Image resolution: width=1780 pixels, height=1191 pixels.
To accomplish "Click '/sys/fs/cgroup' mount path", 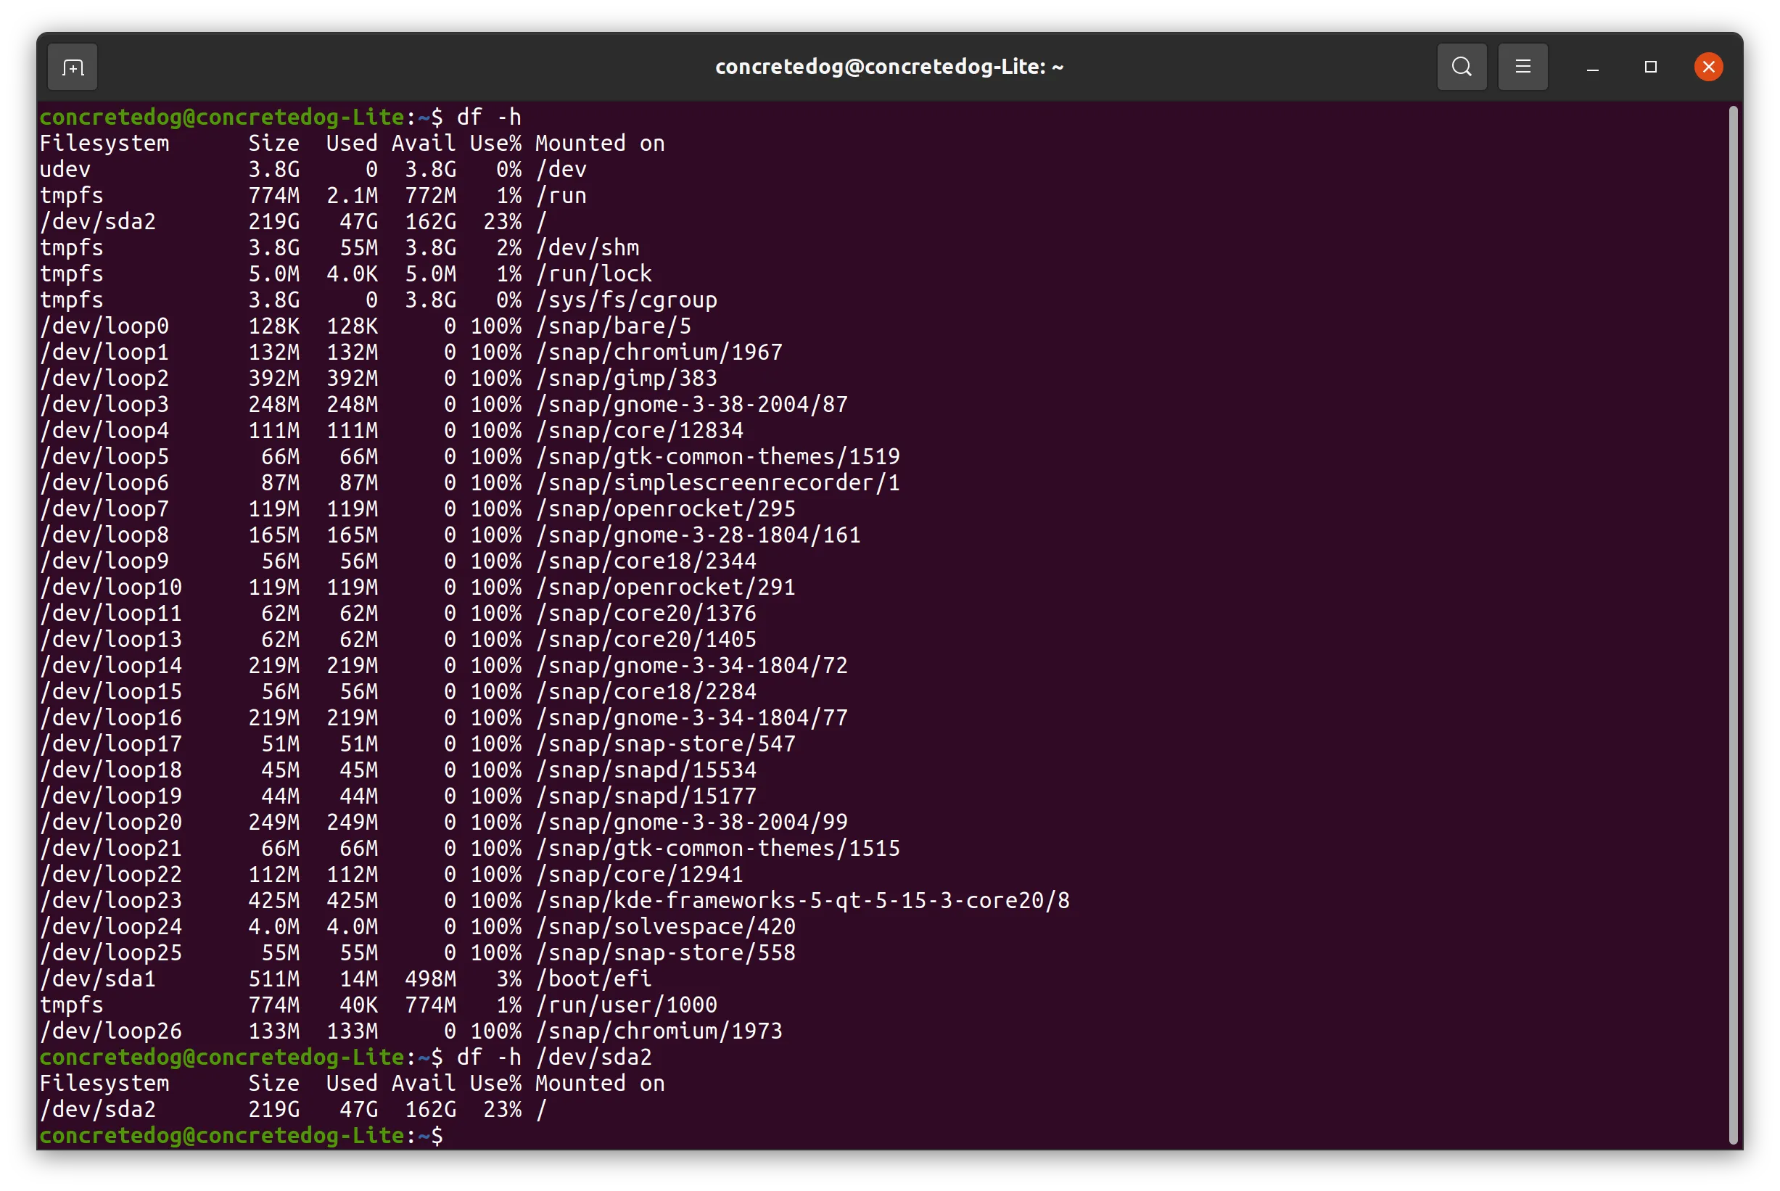I will click(627, 300).
